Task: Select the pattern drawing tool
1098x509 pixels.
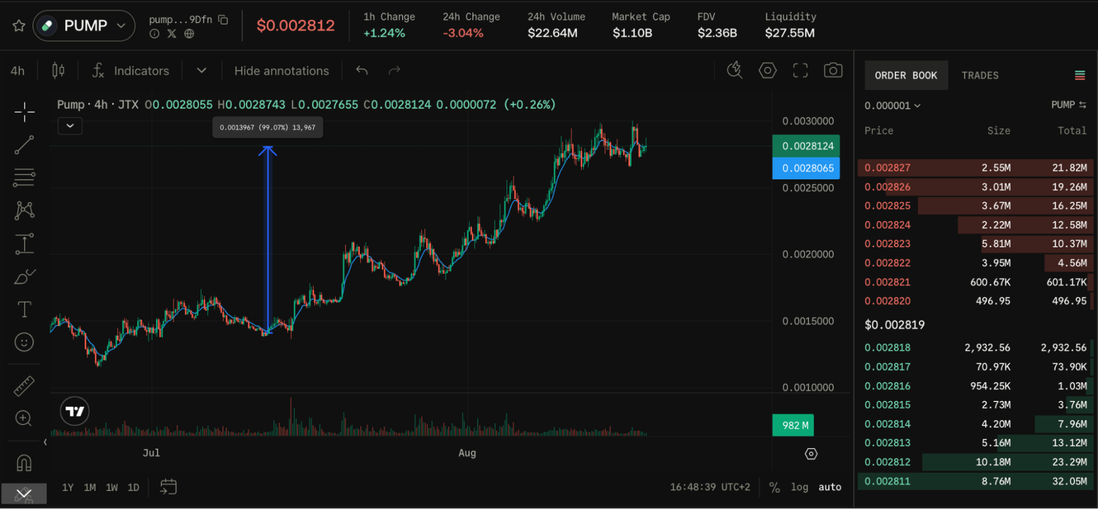Action: click(x=24, y=211)
